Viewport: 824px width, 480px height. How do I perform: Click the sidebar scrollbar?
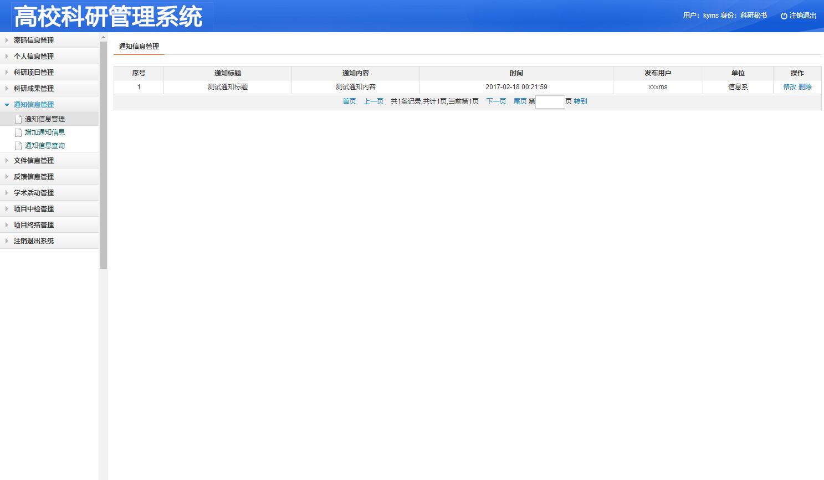(x=102, y=150)
